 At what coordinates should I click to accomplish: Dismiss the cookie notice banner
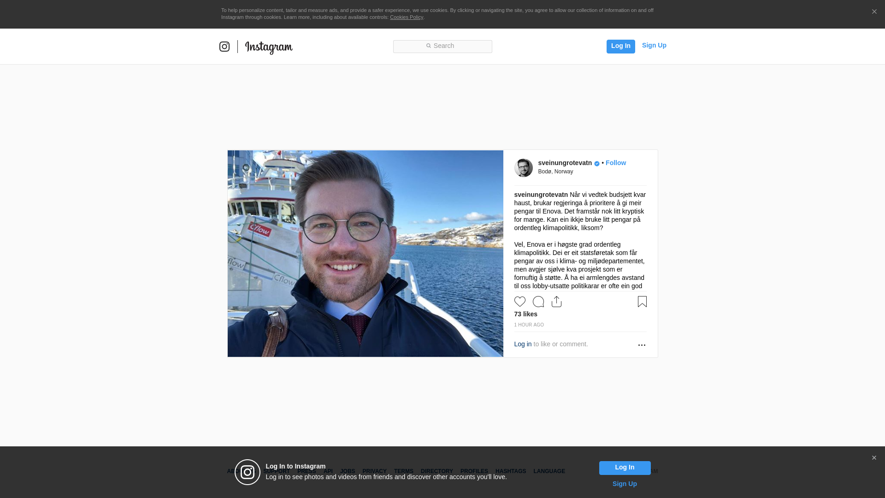click(x=874, y=12)
